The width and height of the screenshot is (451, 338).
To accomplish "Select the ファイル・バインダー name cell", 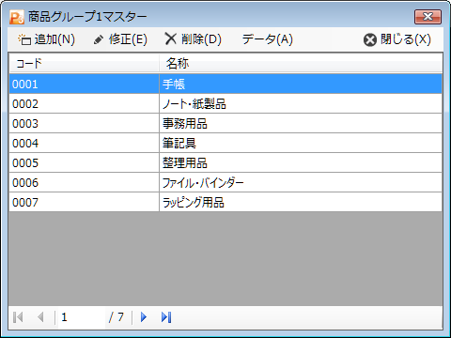I will [301, 182].
